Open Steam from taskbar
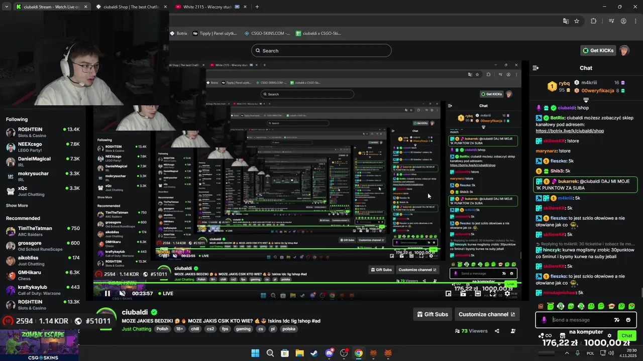The image size is (643, 361). (314, 353)
